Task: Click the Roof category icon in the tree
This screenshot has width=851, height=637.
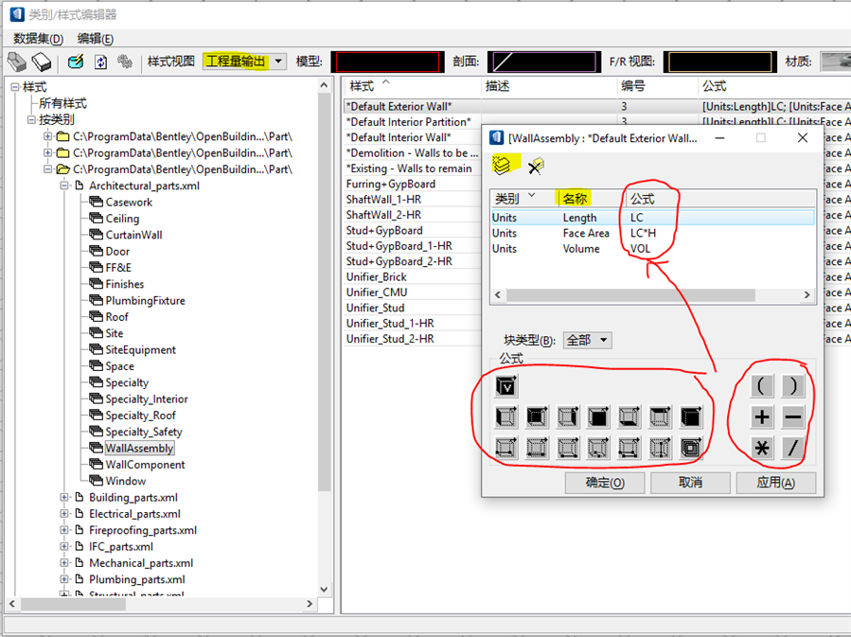Action: point(96,316)
